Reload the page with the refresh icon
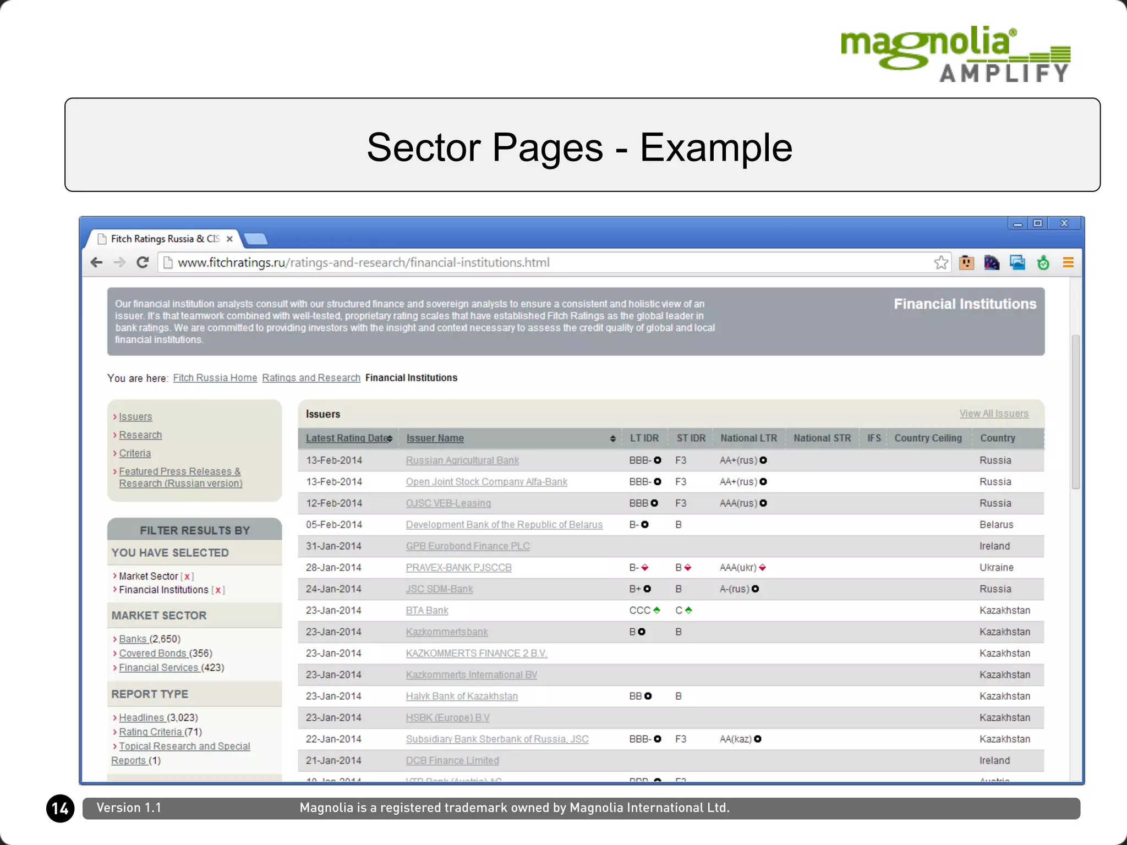The height and width of the screenshot is (845, 1127). click(x=143, y=262)
